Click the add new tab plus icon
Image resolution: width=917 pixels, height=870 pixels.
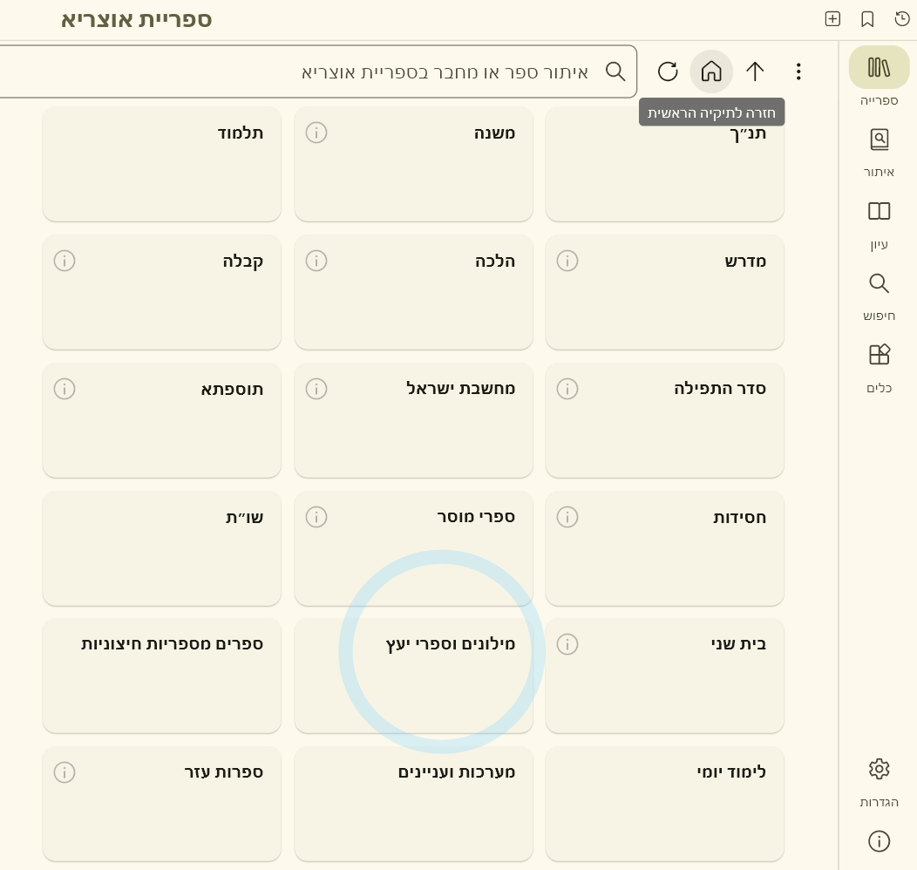pos(832,19)
